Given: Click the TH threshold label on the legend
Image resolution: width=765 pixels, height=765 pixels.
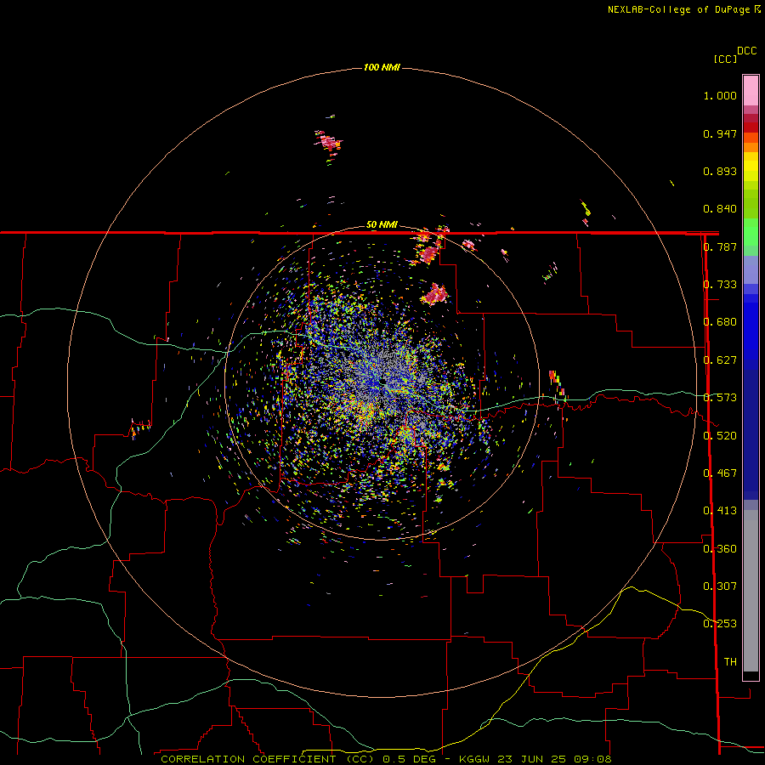Looking at the screenshot, I should [x=730, y=662].
